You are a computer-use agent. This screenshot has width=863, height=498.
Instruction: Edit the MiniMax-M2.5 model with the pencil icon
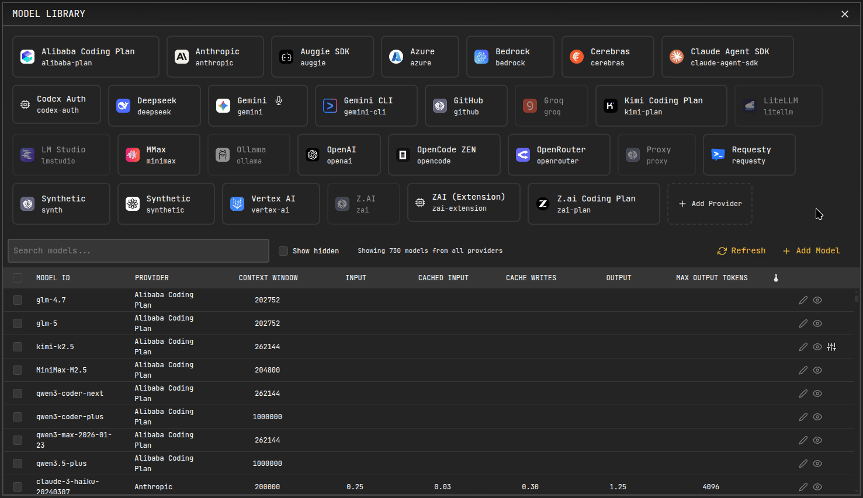click(x=803, y=370)
